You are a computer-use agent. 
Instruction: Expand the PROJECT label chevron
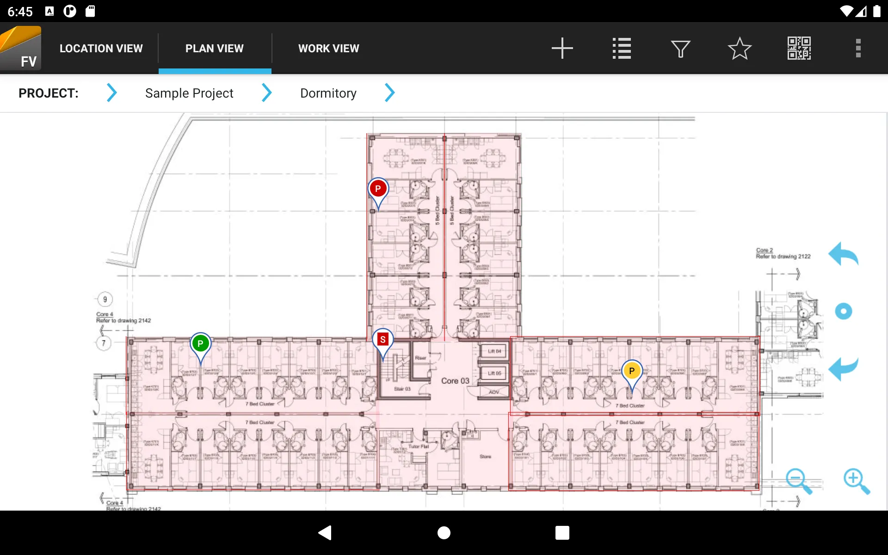pos(111,92)
